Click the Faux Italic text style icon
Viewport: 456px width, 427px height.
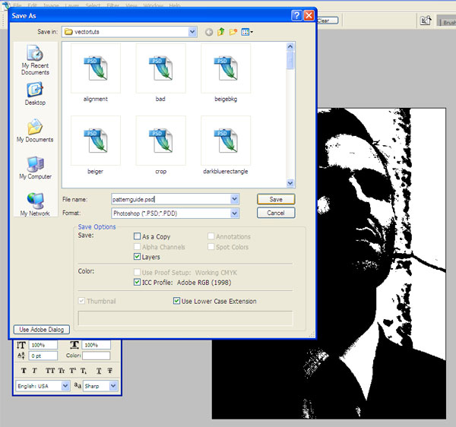35,371
